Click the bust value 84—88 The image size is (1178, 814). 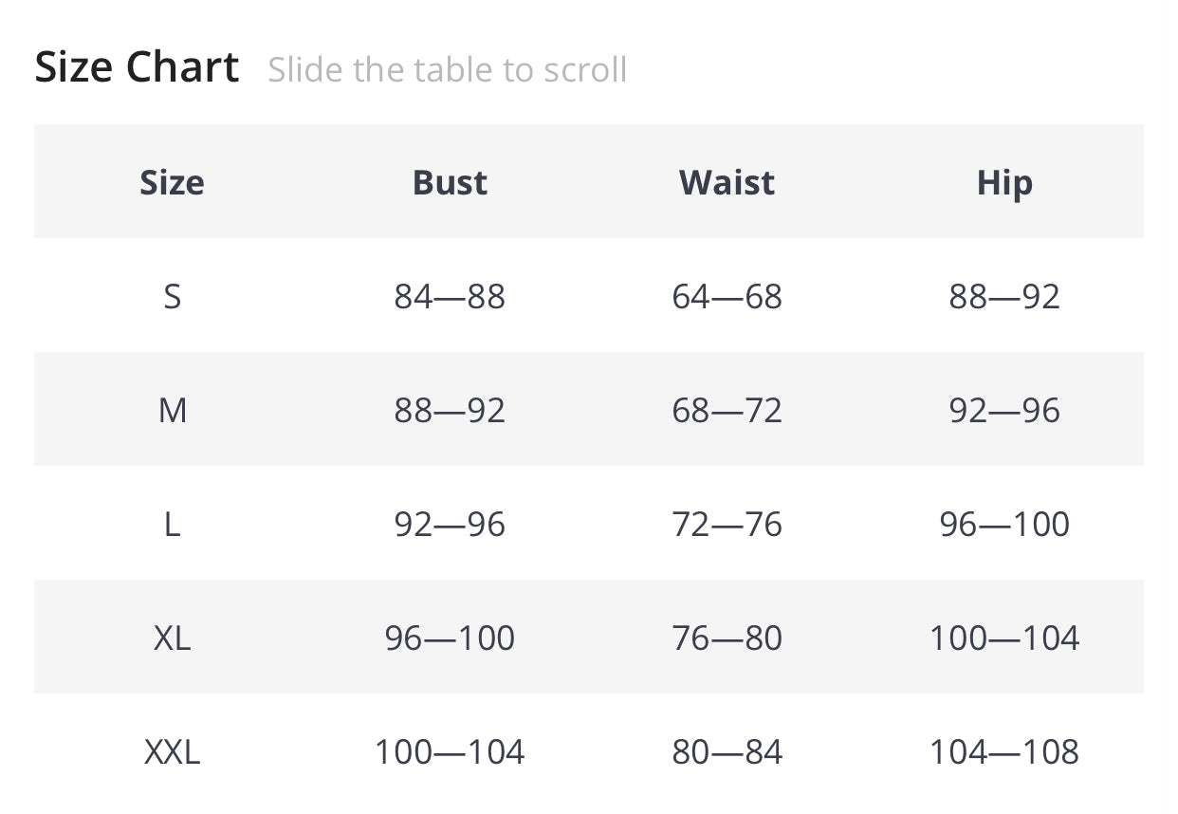pyautogui.click(x=450, y=297)
